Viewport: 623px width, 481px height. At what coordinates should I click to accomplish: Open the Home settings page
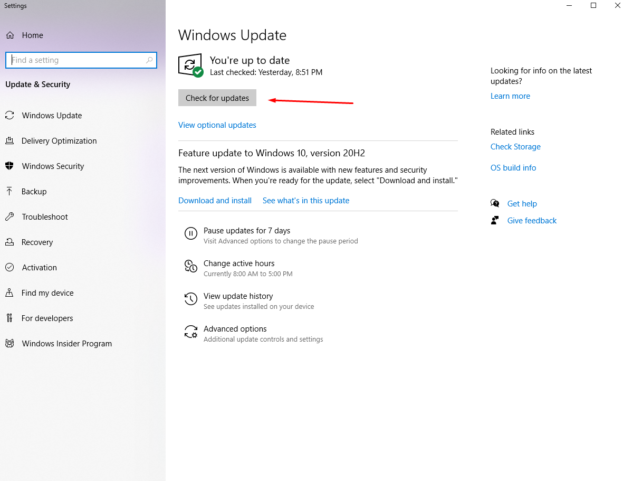click(33, 35)
